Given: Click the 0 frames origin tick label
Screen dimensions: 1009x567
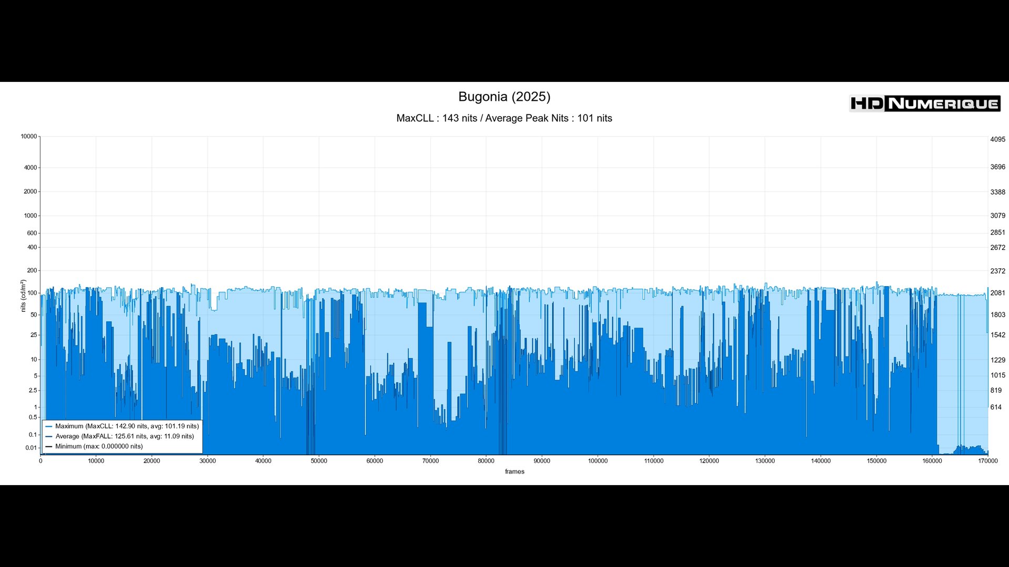Looking at the screenshot, I should [40, 461].
